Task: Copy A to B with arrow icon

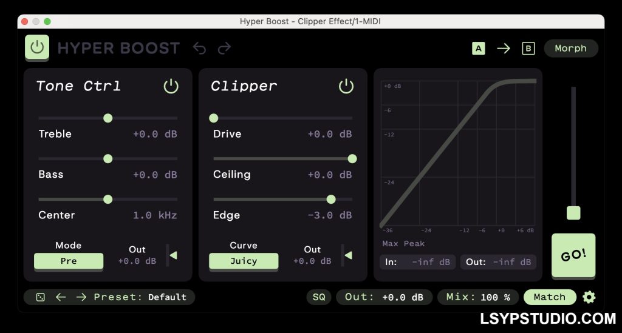Action: [x=504, y=49]
